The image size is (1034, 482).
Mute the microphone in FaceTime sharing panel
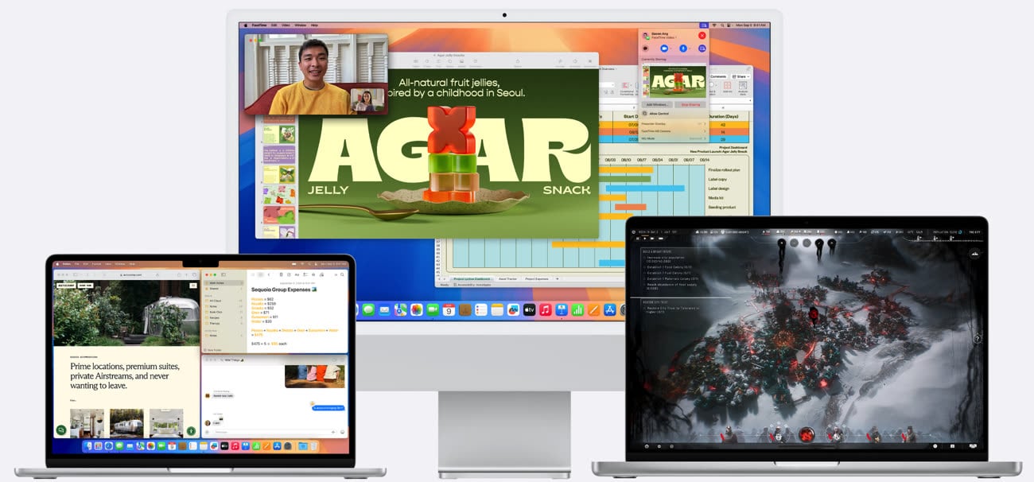click(683, 49)
